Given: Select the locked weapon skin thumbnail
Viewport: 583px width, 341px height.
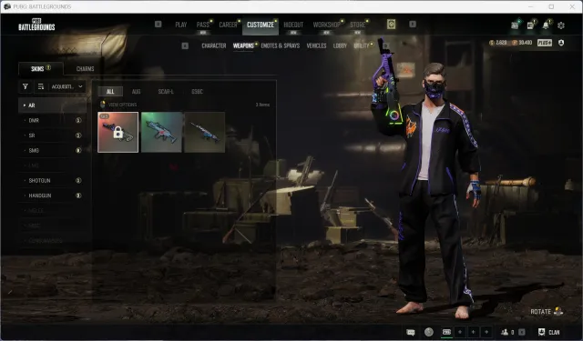Looking at the screenshot, I should [118, 133].
